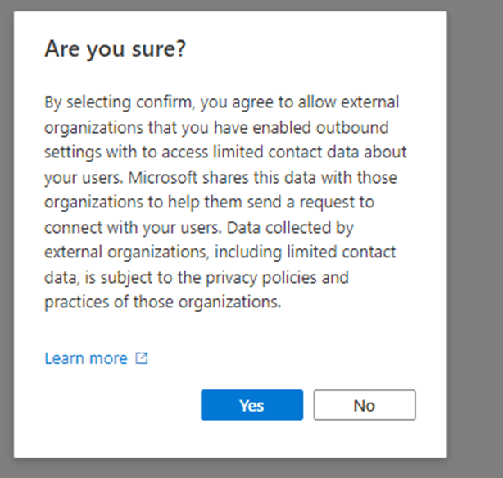This screenshot has height=478, width=503.
Task: Click the 'Are you sure?' dialog heading
Action: point(115,49)
